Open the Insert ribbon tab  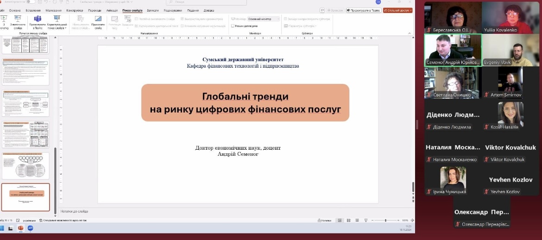[x=33, y=10]
